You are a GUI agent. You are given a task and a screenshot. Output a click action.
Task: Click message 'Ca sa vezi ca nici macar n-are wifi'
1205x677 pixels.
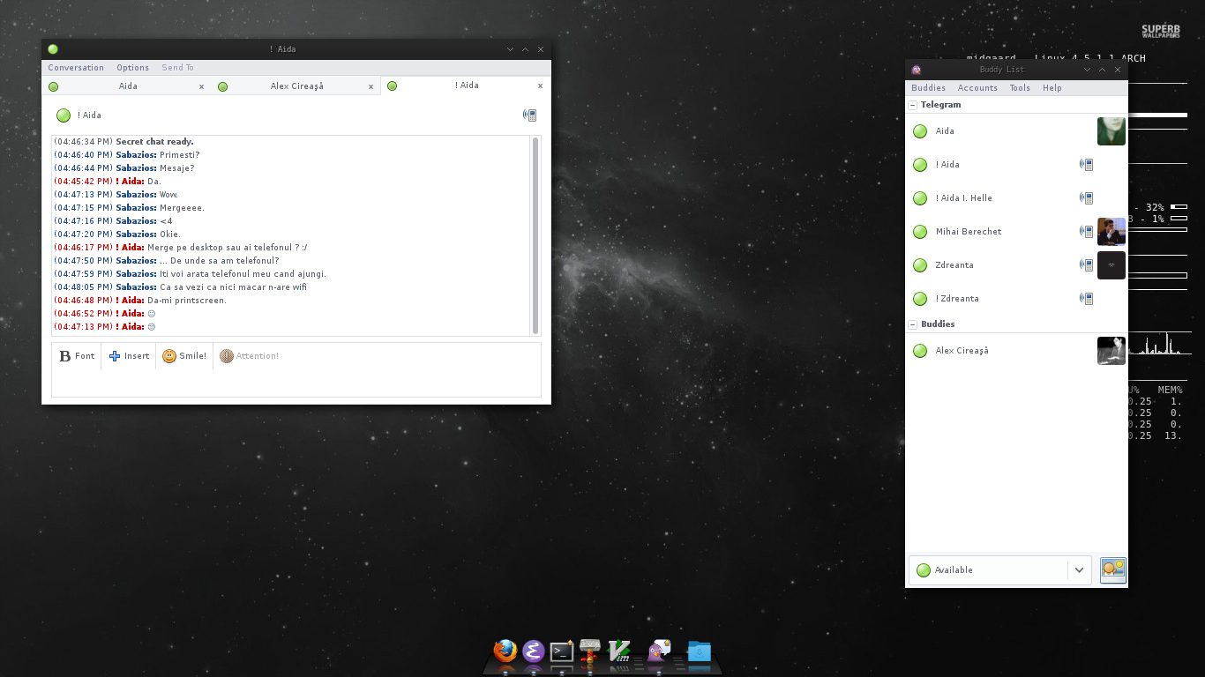(234, 287)
